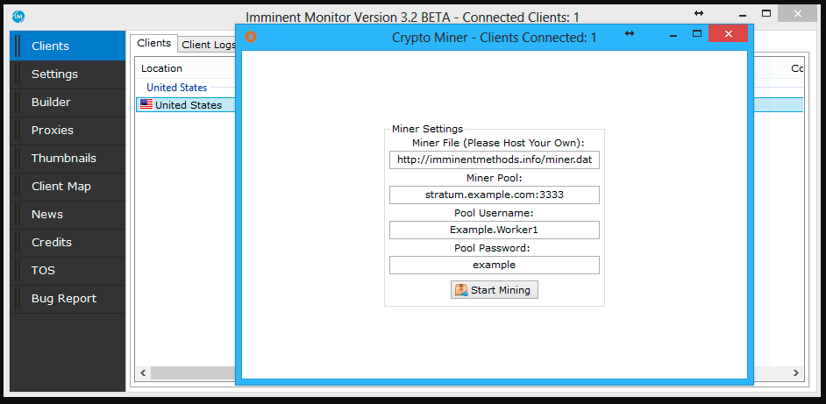Image resolution: width=826 pixels, height=404 pixels.
Task: Switch to the Clients tab
Action: click(153, 43)
